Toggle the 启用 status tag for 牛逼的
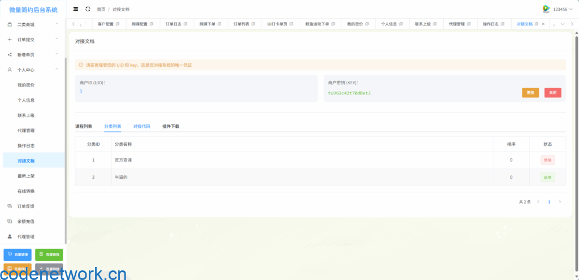Screen dimensions: 579x280 pyautogui.click(x=547, y=177)
